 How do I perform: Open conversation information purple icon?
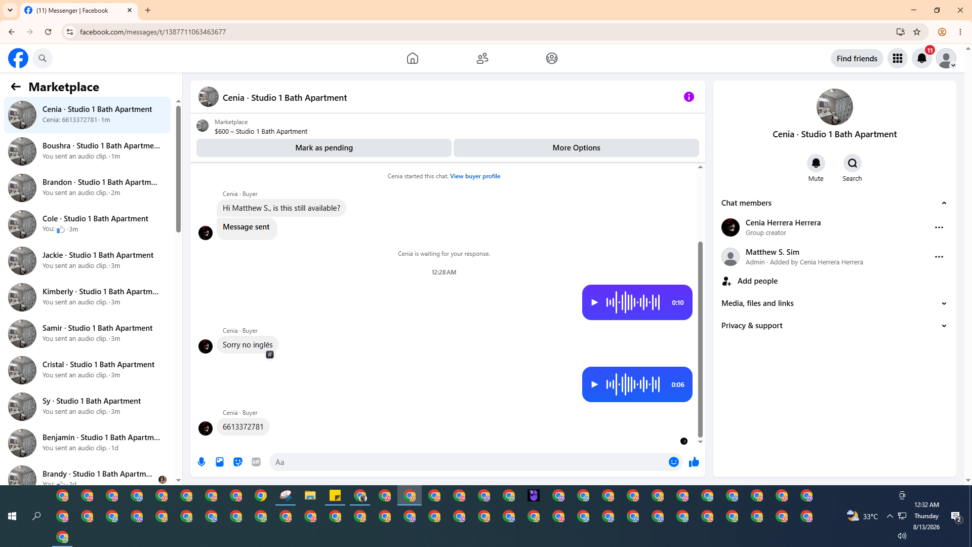pos(689,97)
